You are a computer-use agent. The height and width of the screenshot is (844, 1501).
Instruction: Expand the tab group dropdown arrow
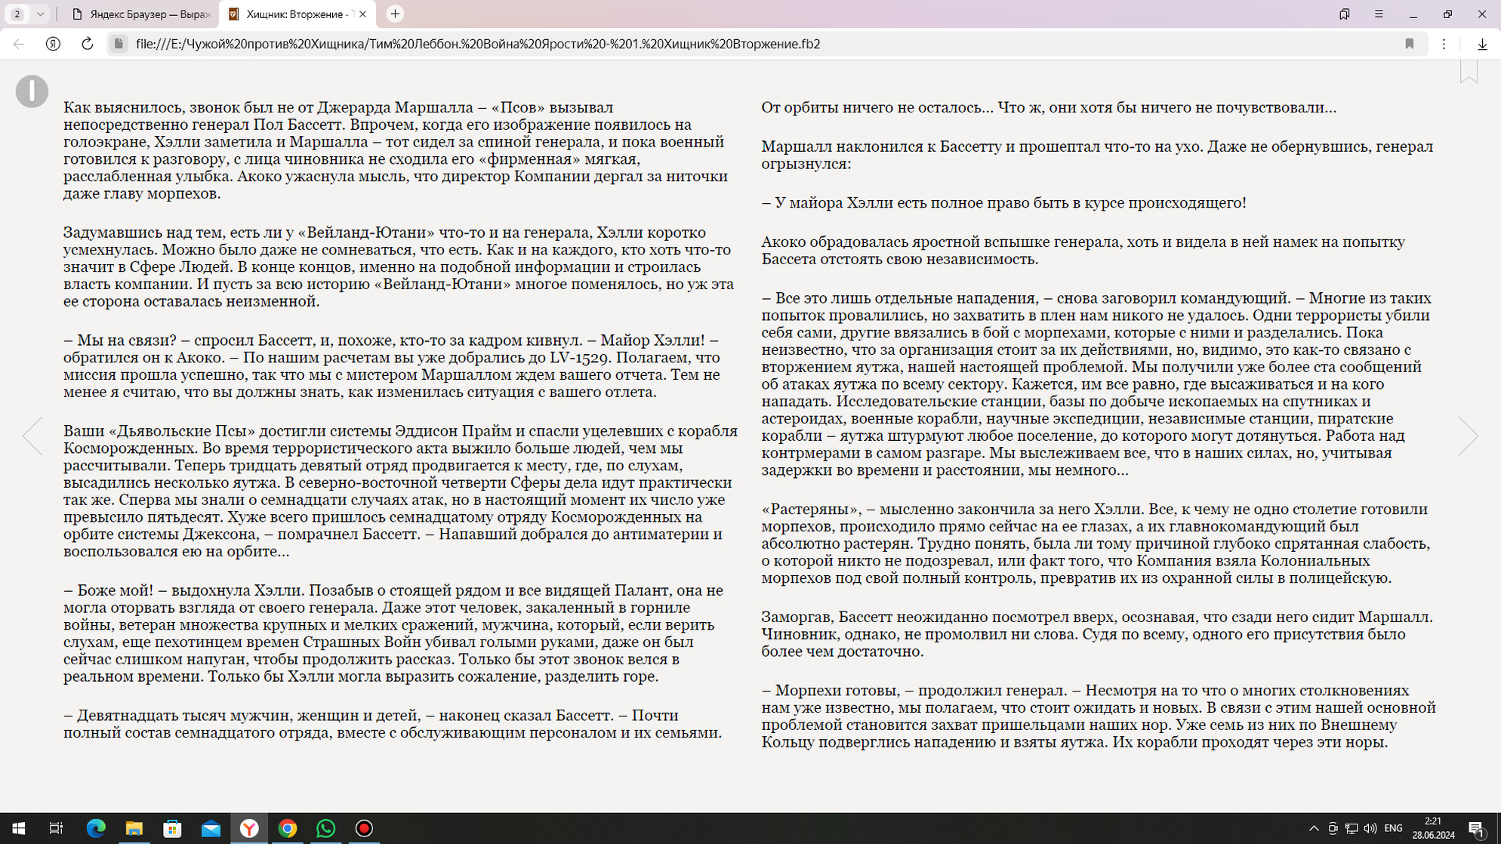tap(41, 14)
